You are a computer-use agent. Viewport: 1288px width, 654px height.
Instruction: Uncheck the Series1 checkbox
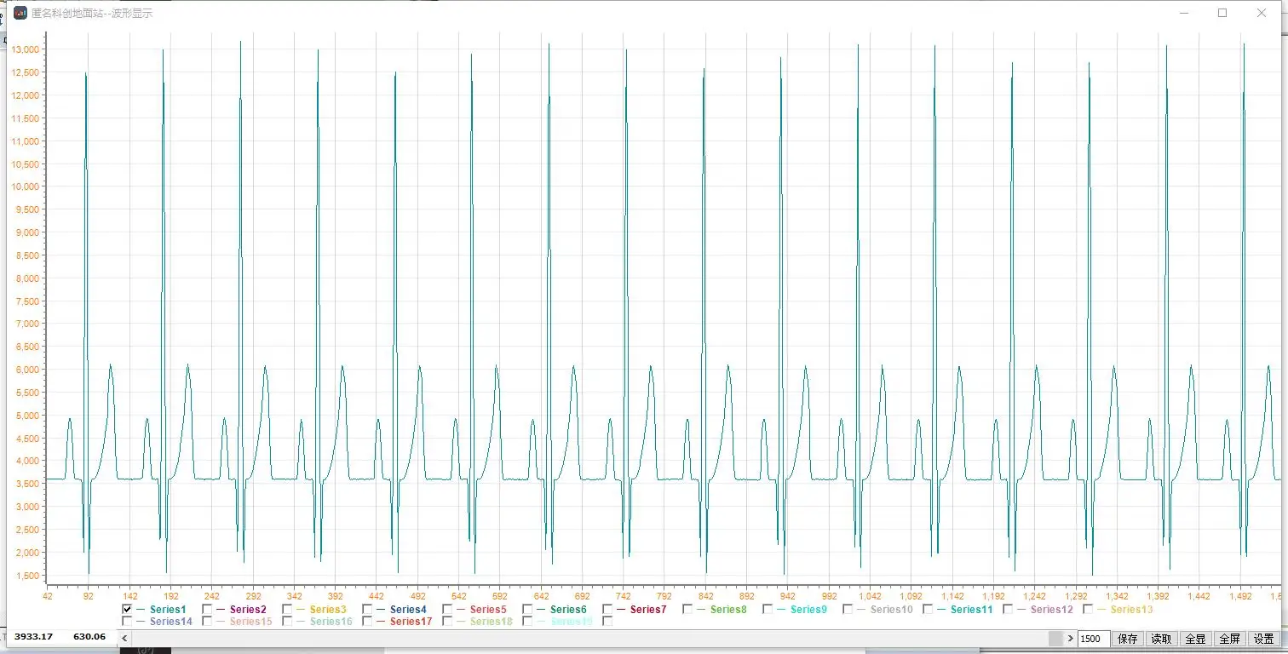point(127,609)
